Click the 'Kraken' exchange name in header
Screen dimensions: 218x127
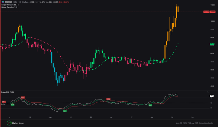pos(25,2)
